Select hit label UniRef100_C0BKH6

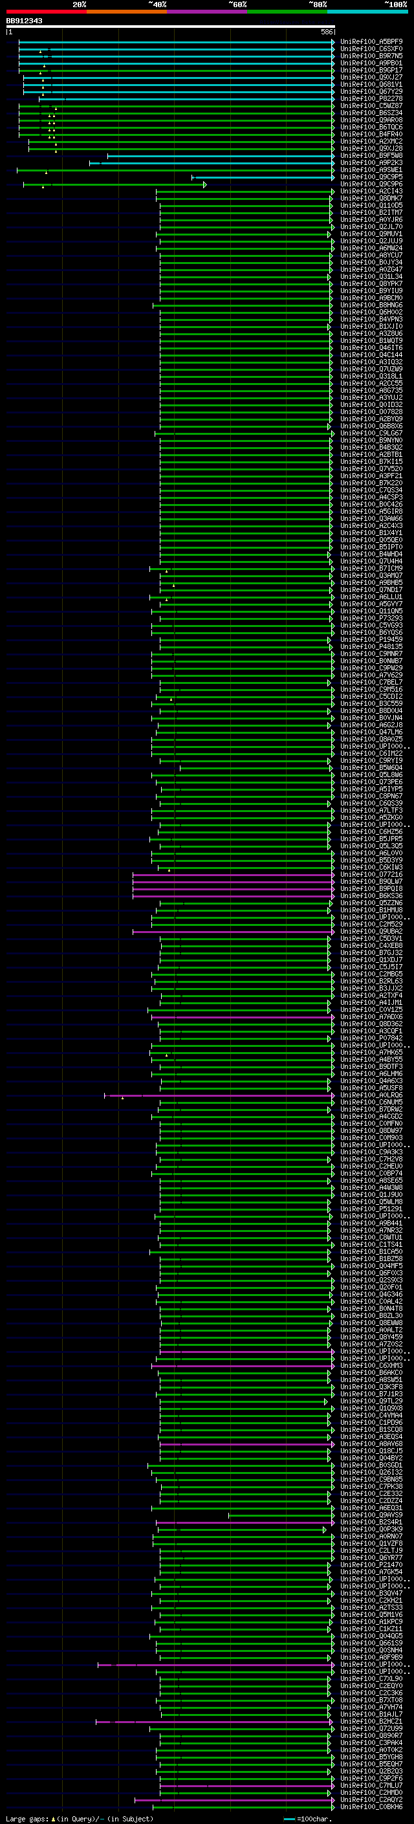[371, 1807]
